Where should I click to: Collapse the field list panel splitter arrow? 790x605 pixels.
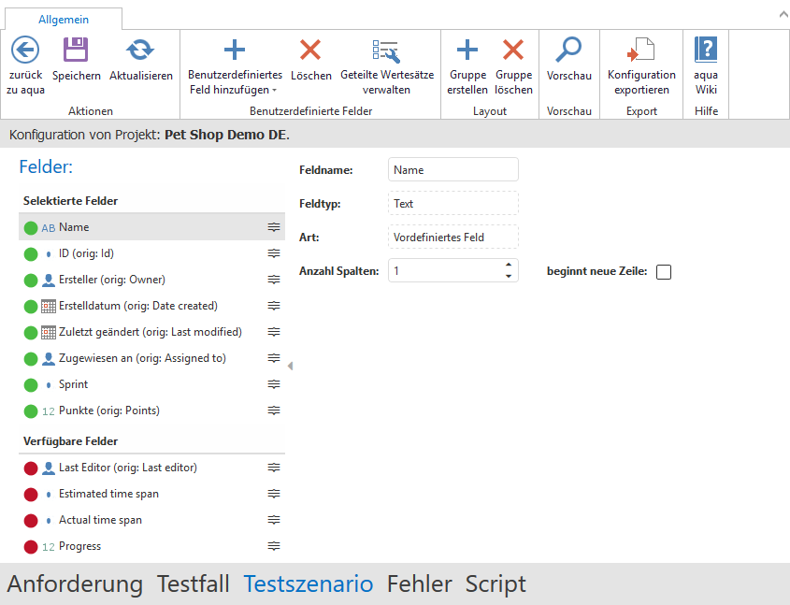pos(290,366)
